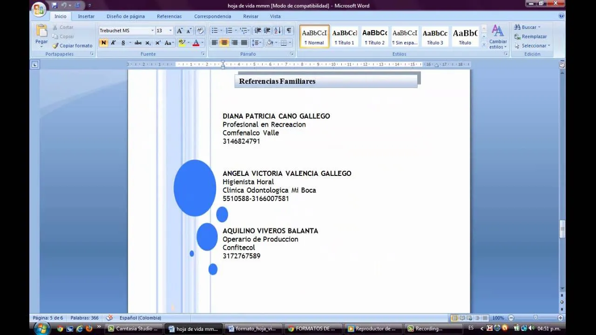Click the show paragraph marks icon
The width and height of the screenshot is (596, 335).
[x=289, y=31]
